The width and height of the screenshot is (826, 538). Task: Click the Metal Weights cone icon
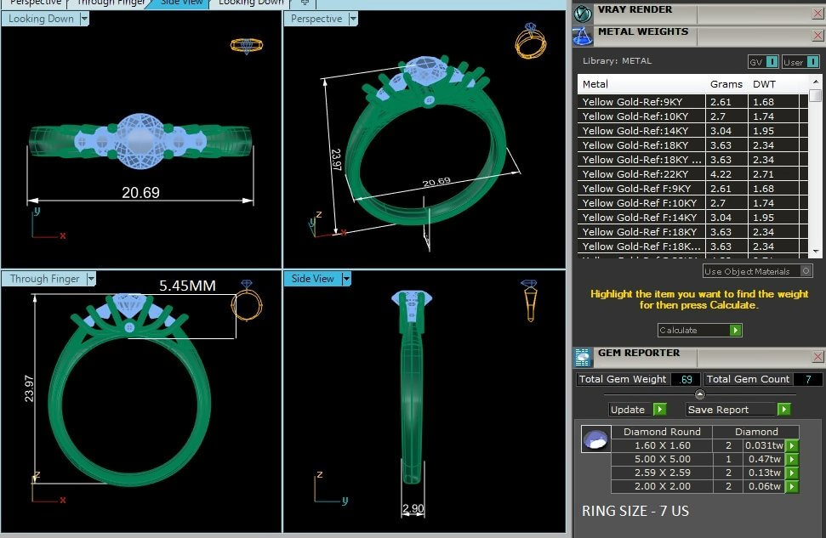coord(582,36)
